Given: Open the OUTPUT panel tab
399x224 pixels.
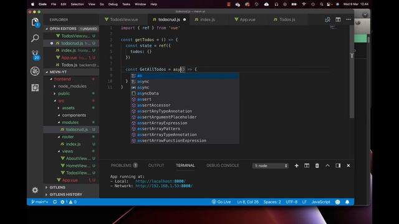Looking at the screenshot, I should (156, 166).
